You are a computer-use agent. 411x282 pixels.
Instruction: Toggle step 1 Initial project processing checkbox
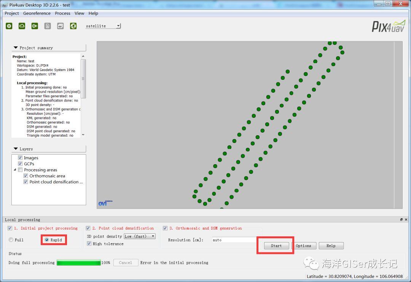[x=10, y=228]
